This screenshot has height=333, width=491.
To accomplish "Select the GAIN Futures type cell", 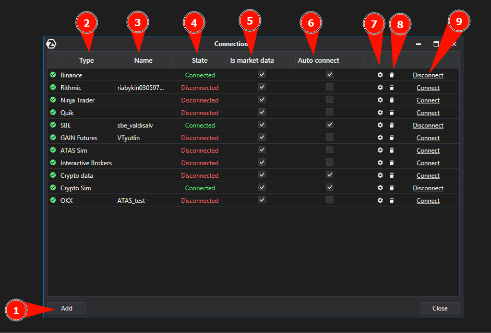I will click(x=79, y=138).
